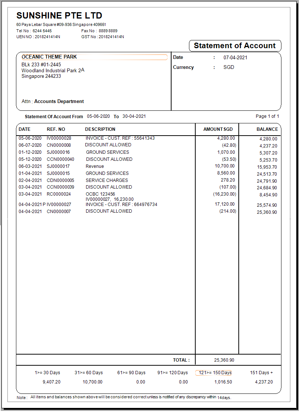
Task: Click the Attn Accounts Department line
Action: [x=53, y=102]
